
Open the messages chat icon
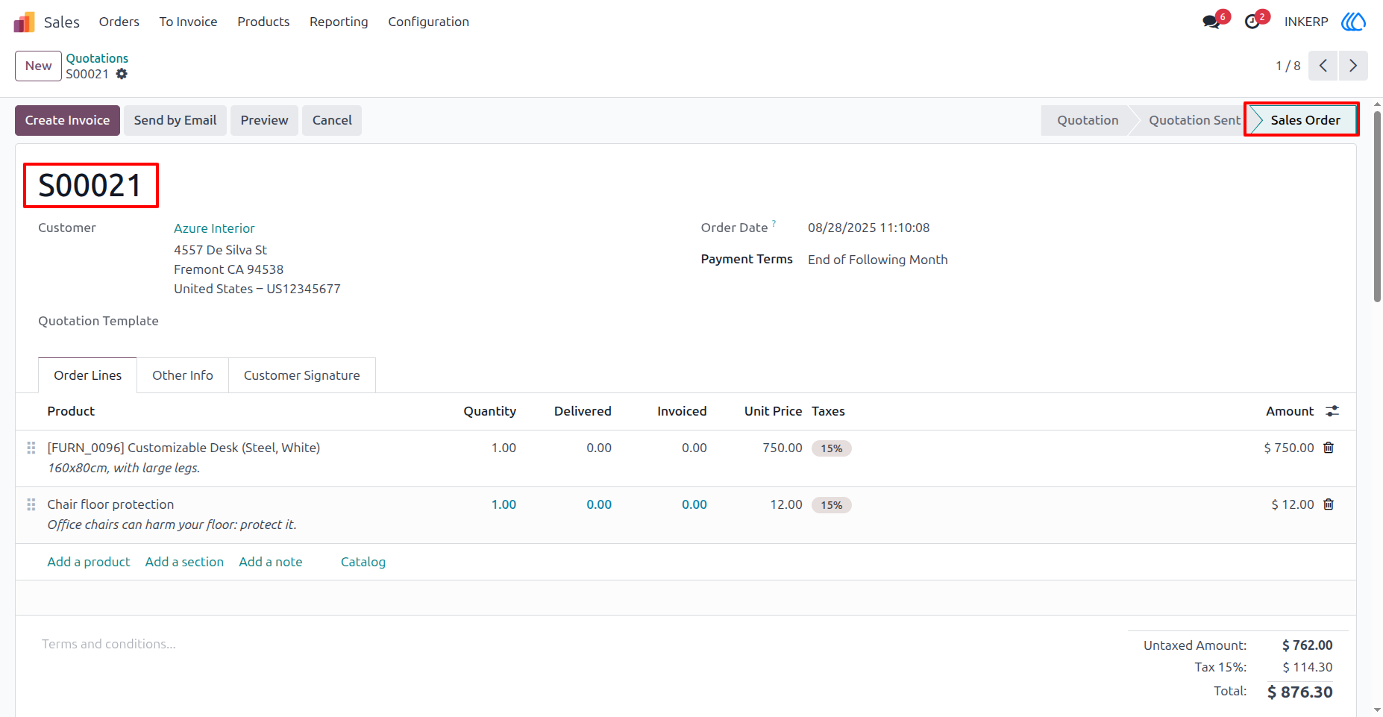1211,22
